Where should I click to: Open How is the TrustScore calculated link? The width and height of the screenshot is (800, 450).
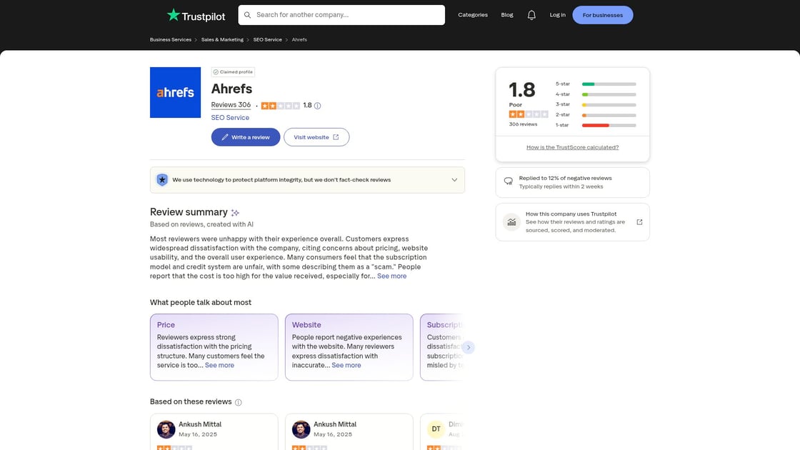click(x=572, y=147)
